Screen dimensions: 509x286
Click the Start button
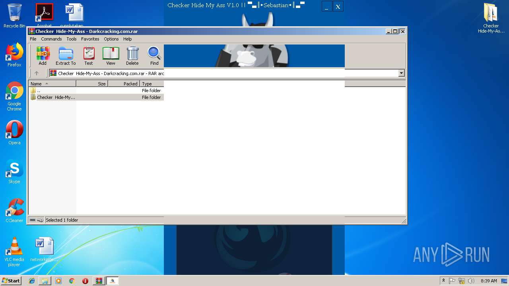pyautogui.click(x=11, y=281)
